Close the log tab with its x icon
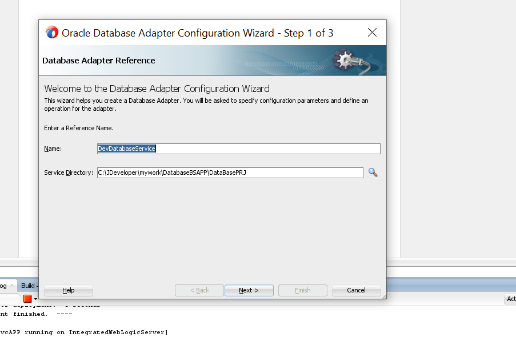Image resolution: width=516 pixels, height=337 pixels. [12, 286]
